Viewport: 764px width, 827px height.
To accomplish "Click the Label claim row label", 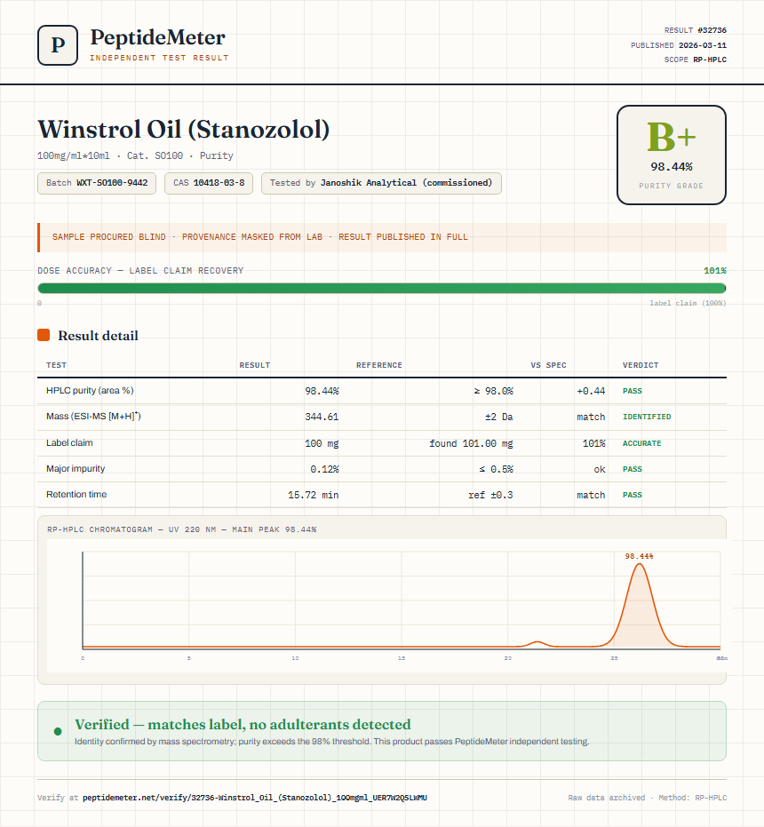I will (x=69, y=442).
